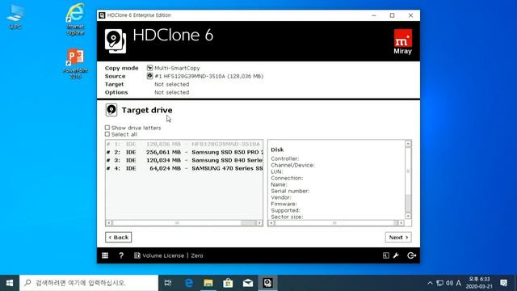Click the taskbar clock showing 6:33

479,283
